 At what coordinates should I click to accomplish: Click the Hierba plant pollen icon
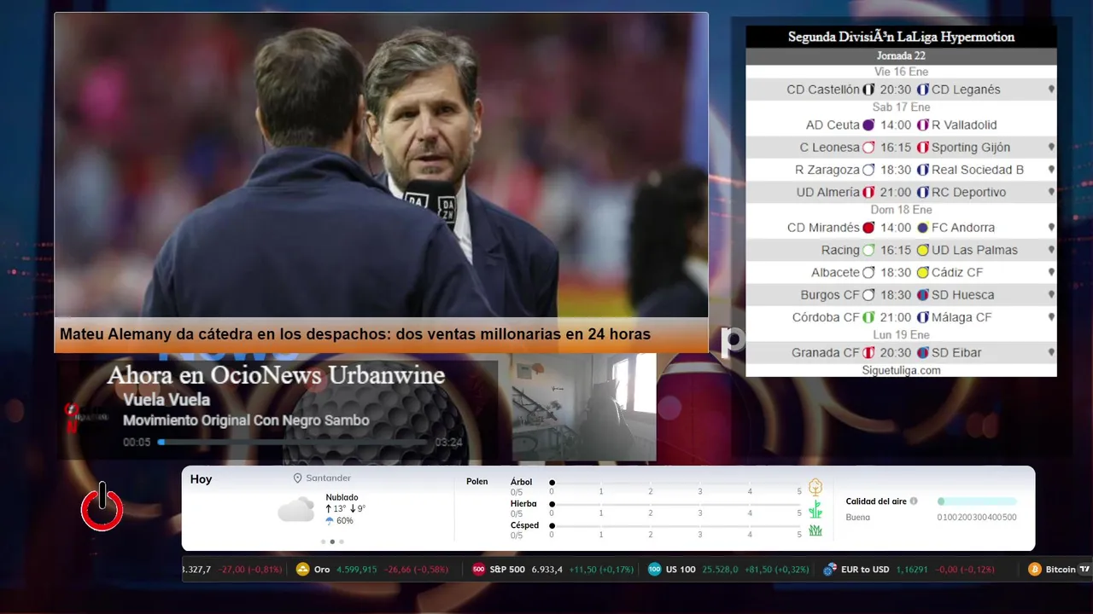click(x=815, y=509)
